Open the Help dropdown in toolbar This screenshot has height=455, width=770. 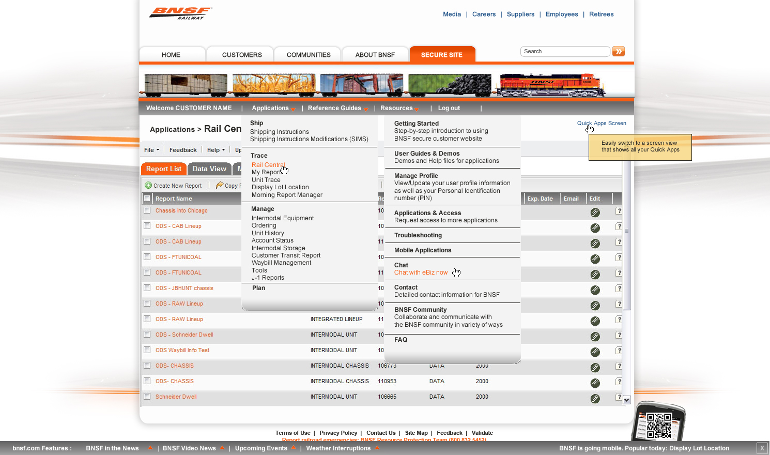[216, 150]
